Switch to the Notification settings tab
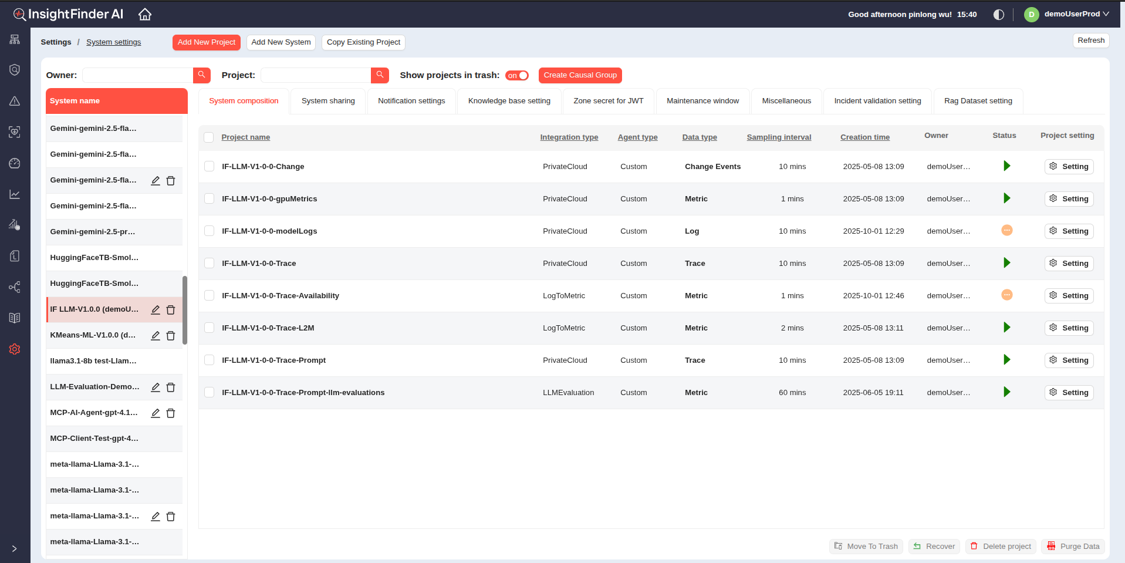 click(x=411, y=101)
